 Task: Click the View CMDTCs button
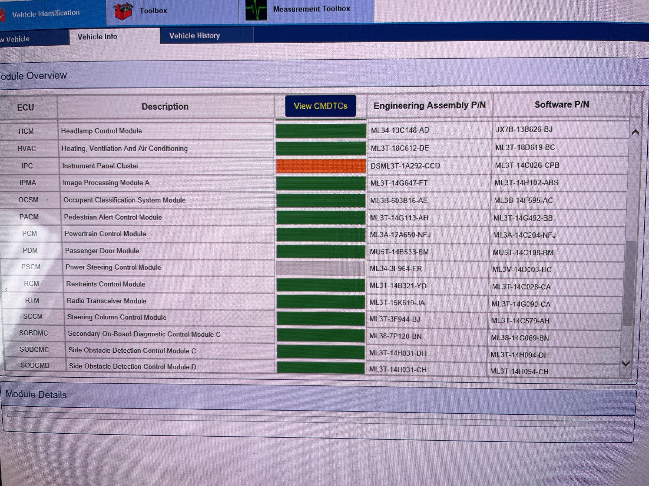pyautogui.click(x=320, y=106)
